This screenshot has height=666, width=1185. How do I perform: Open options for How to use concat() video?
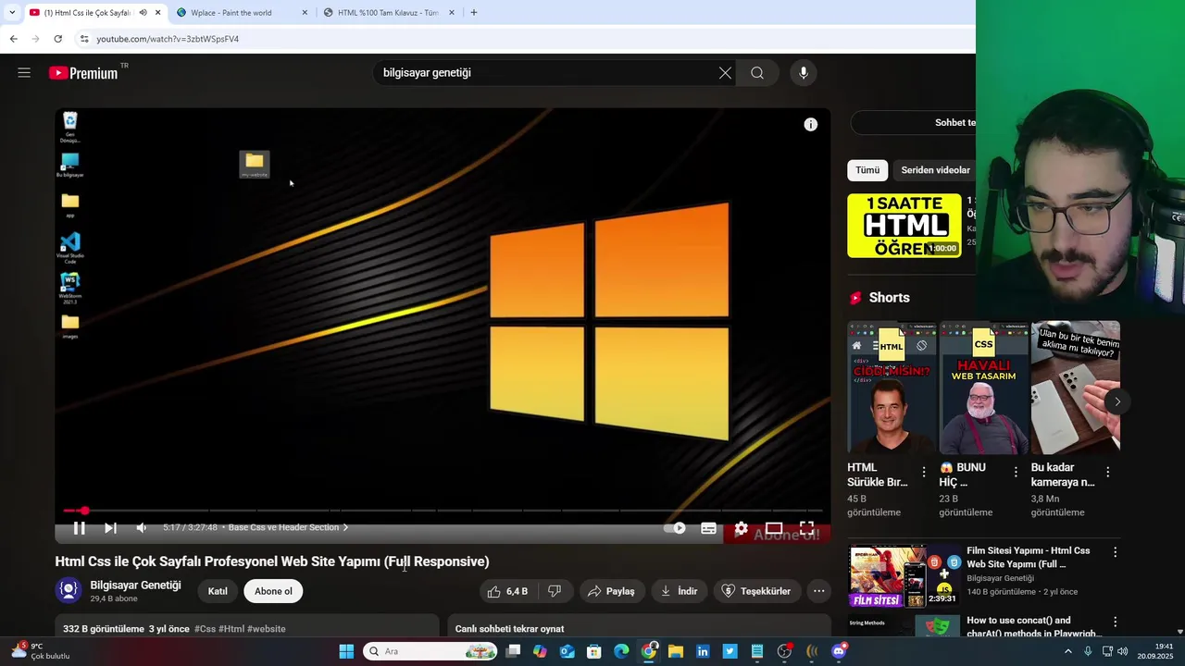point(1115,622)
